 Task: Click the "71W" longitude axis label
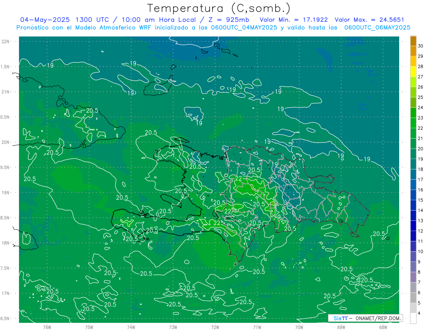[257, 327]
